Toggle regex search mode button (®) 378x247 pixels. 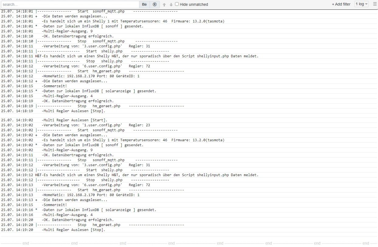point(154,5)
